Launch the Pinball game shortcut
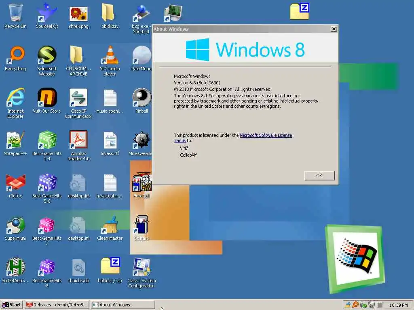414x310 pixels. pyautogui.click(x=142, y=101)
